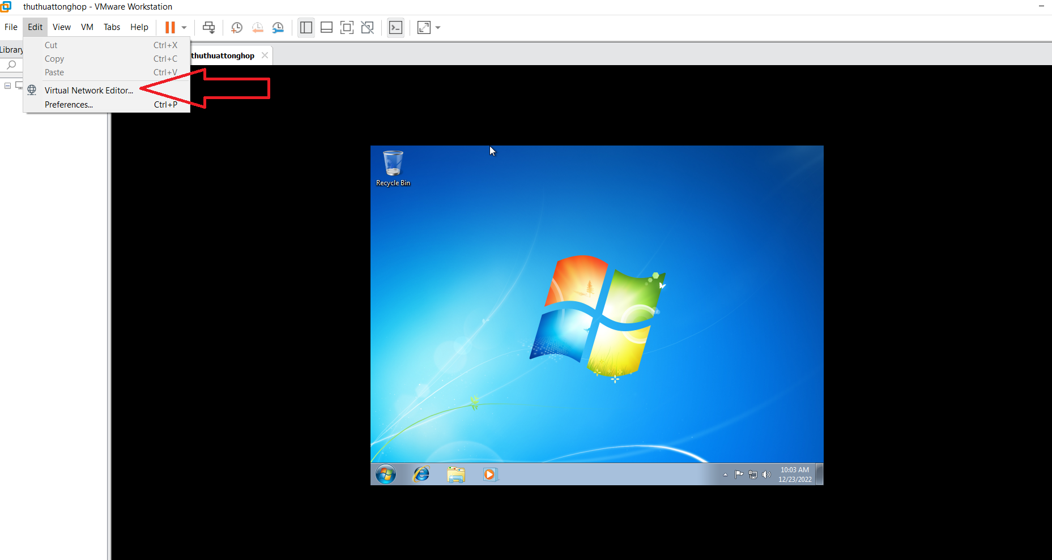Select Virtual Network Editor from the Edit menu
Viewport: 1052px width, 560px height.
pos(89,90)
